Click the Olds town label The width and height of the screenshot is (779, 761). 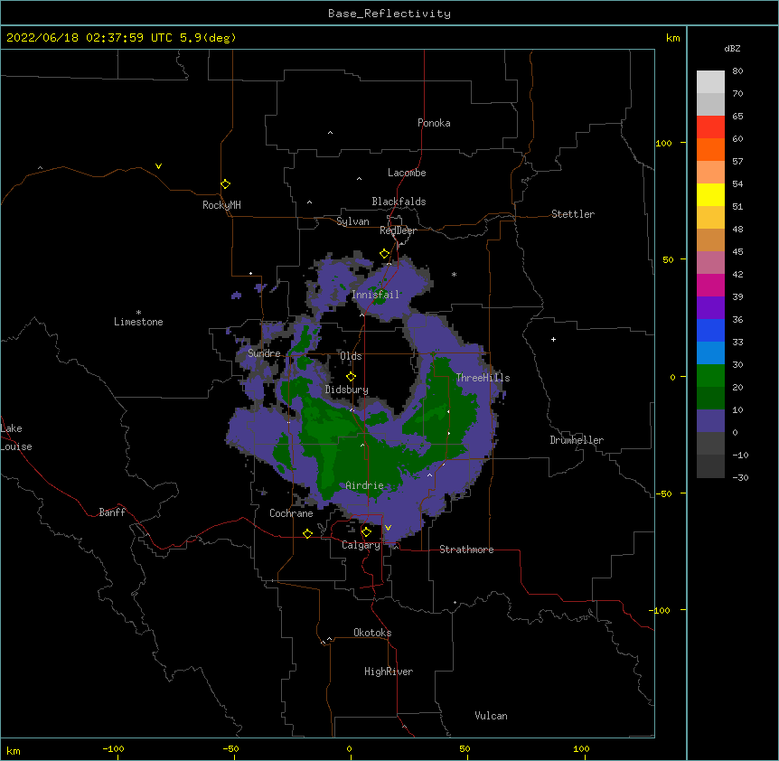[x=351, y=356]
